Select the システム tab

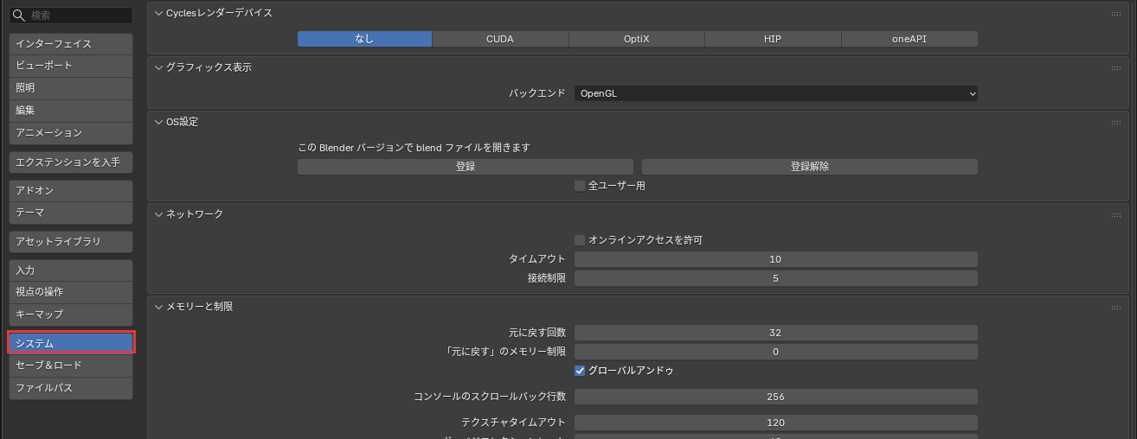(71, 343)
